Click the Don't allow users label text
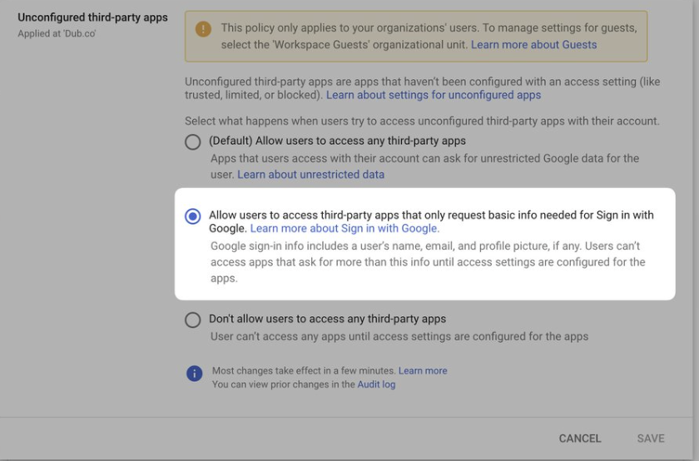The image size is (699, 461). 327,319
